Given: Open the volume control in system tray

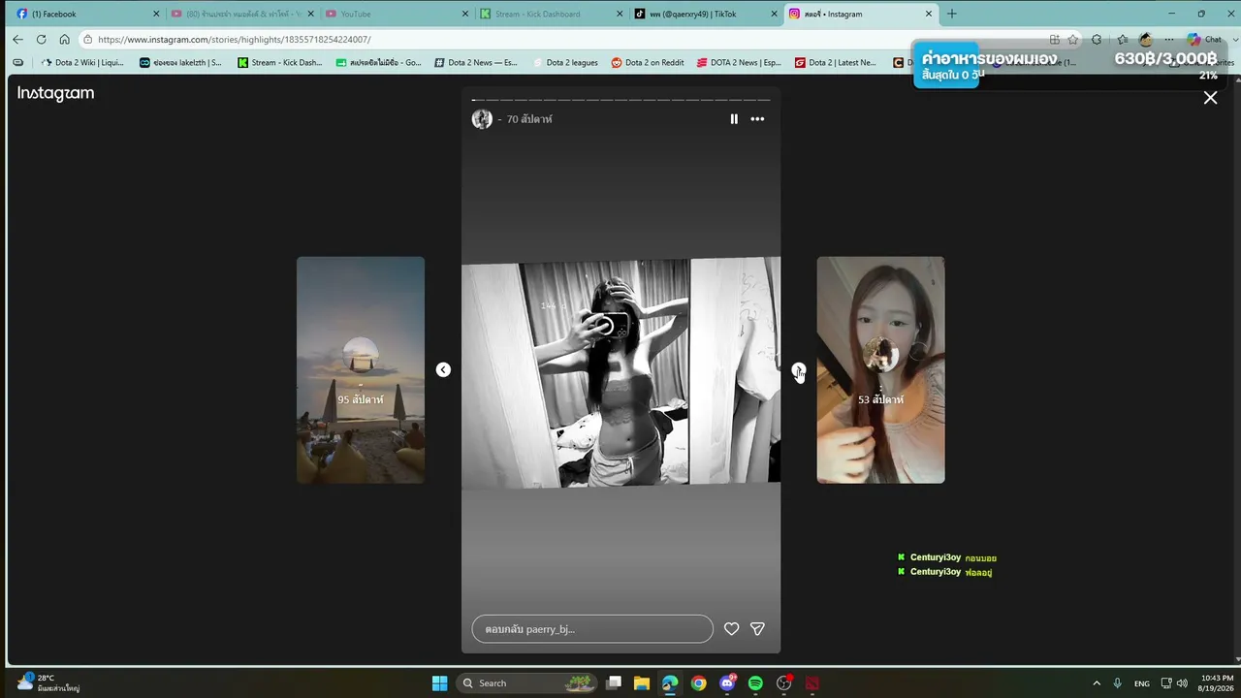Looking at the screenshot, I should pos(1182,683).
